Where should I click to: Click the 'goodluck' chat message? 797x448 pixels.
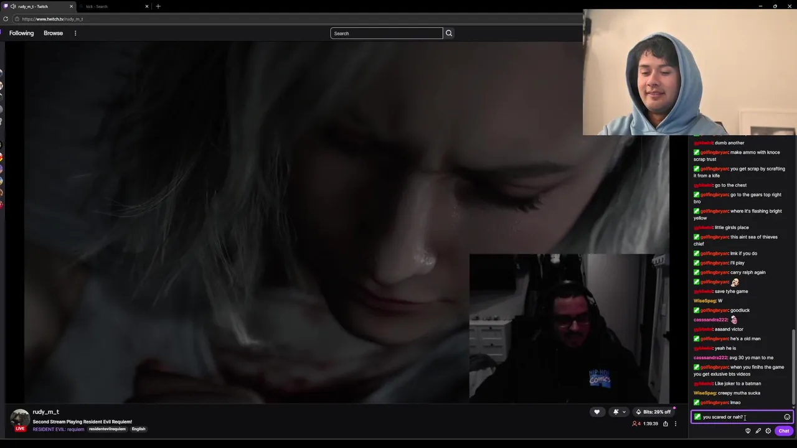pos(740,310)
